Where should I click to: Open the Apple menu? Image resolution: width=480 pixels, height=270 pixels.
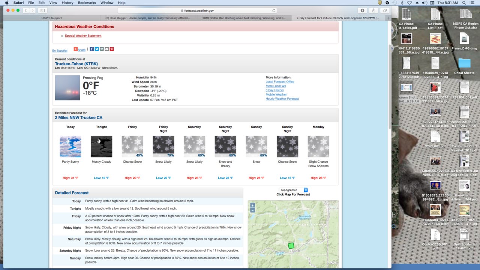6,3
